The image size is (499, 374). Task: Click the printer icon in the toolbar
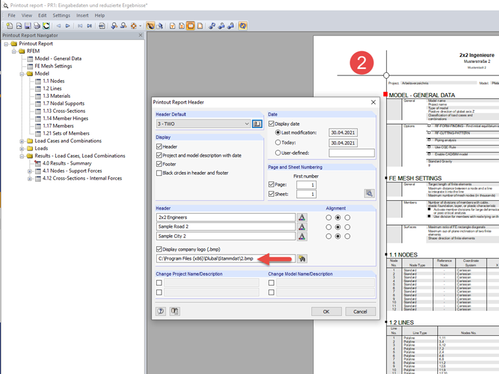[x=37, y=26]
